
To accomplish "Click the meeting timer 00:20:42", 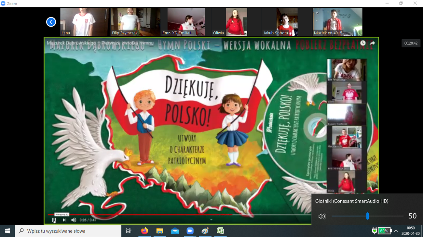I will click(411, 43).
